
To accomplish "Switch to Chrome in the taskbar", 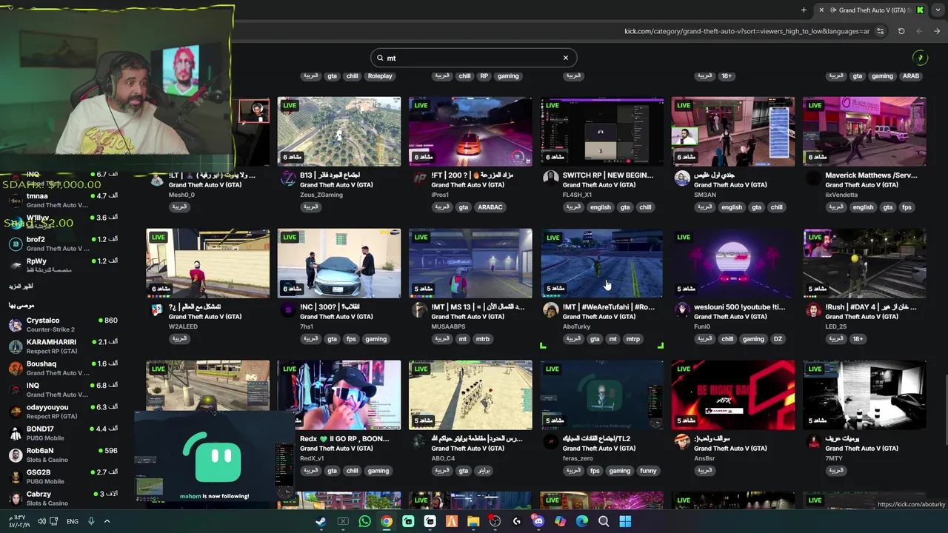I will point(386,521).
